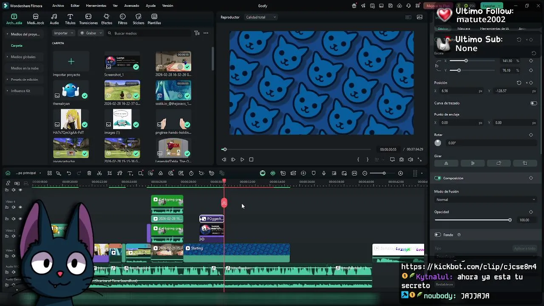Select the crop tool in timeline toolbar
Viewport: 544px width, 306px height.
click(x=110, y=173)
